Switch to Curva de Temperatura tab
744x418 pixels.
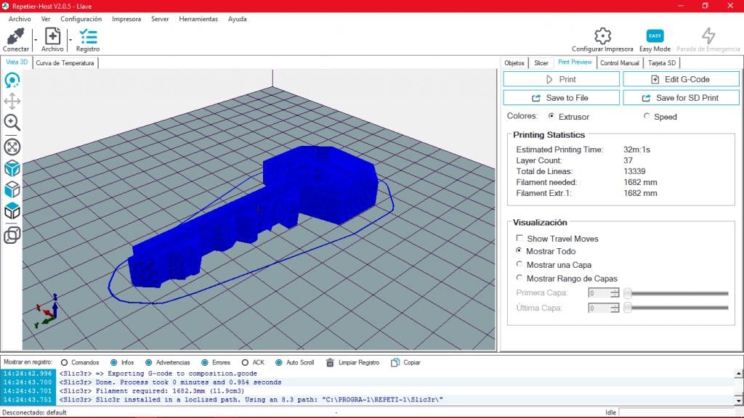coord(65,63)
